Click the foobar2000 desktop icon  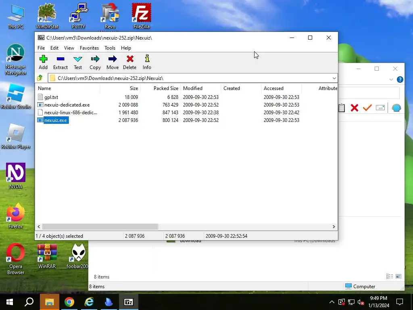78,256
